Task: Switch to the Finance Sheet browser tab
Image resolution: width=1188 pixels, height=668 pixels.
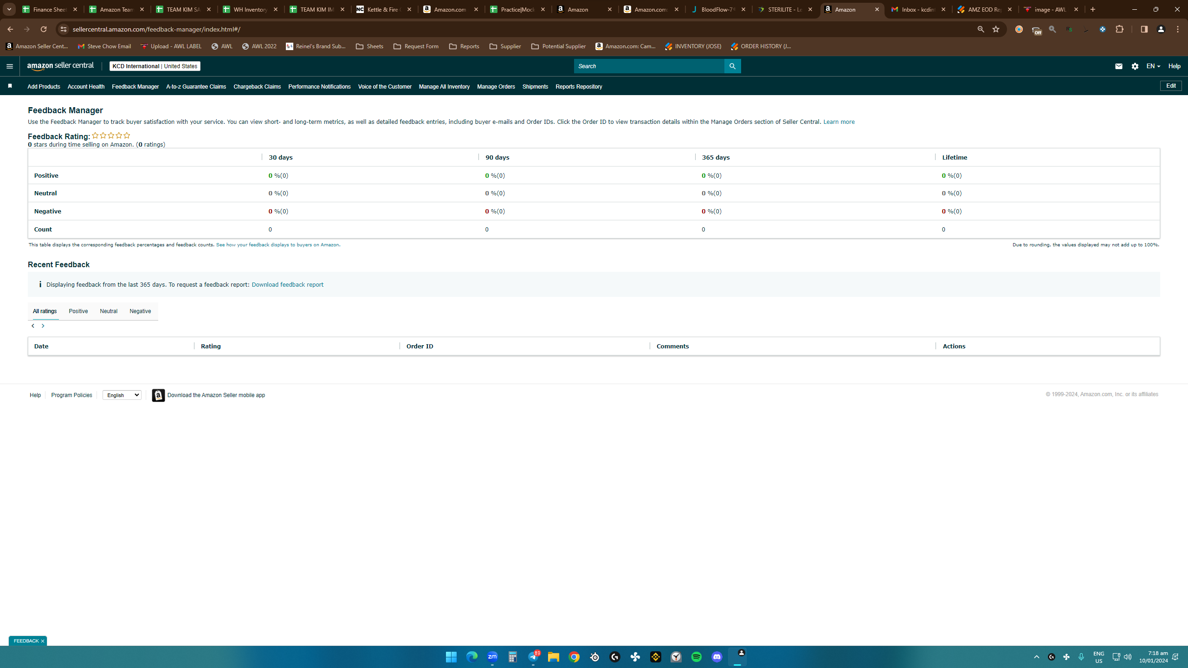Action: coord(50,9)
